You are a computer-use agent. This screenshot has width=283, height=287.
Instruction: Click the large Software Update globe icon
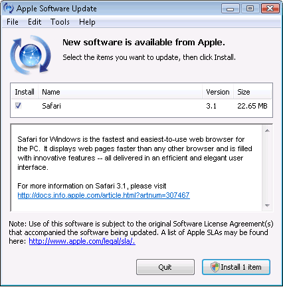click(31, 55)
